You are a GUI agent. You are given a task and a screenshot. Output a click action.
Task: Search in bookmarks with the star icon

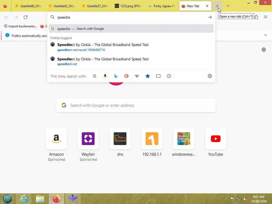point(148,76)
